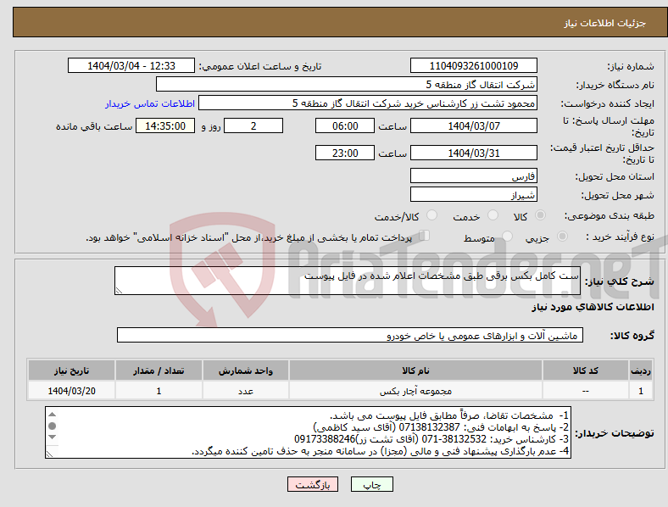Click the چاپ print button
This screenshot has height=507, width=668.
371,484
